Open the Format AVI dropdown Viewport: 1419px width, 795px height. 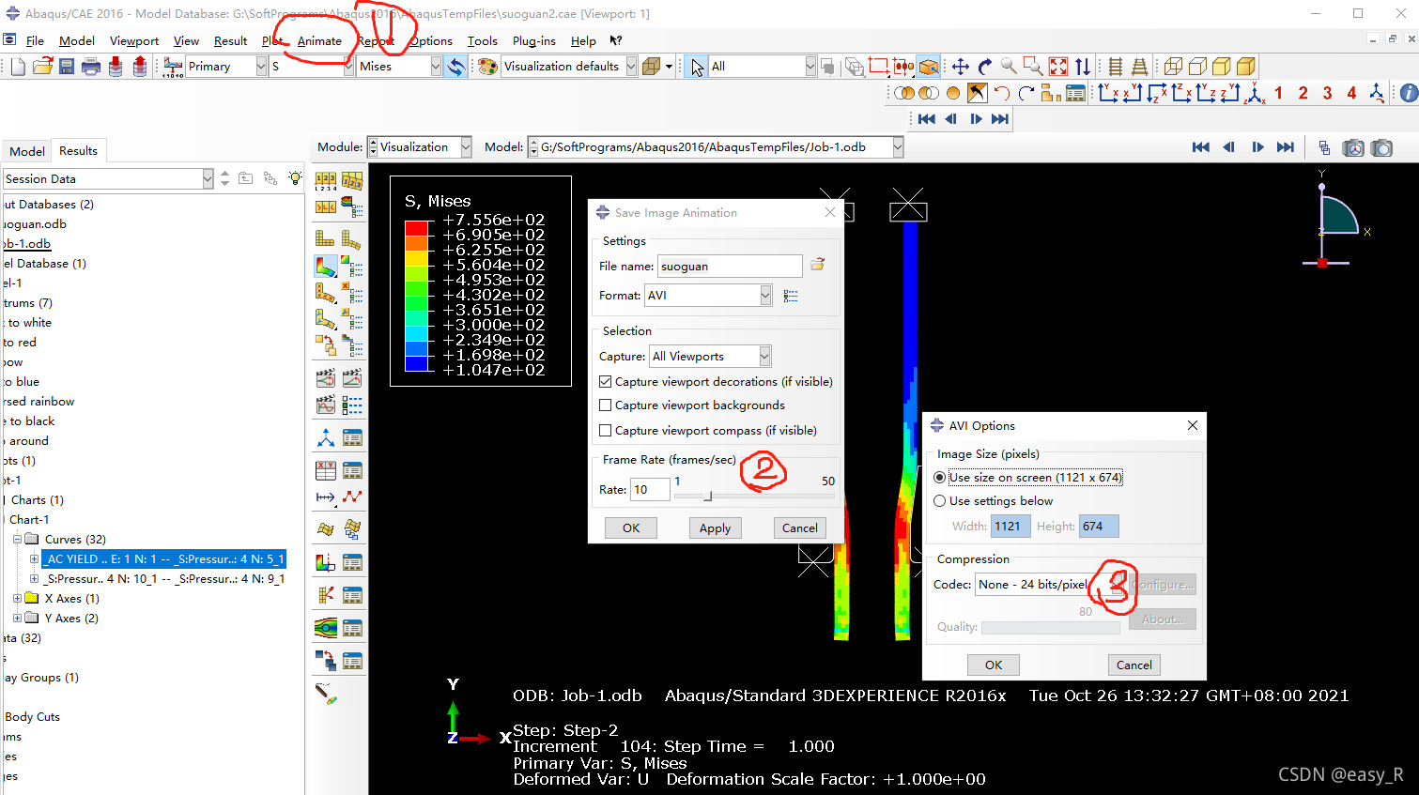[x=764, y=296]
